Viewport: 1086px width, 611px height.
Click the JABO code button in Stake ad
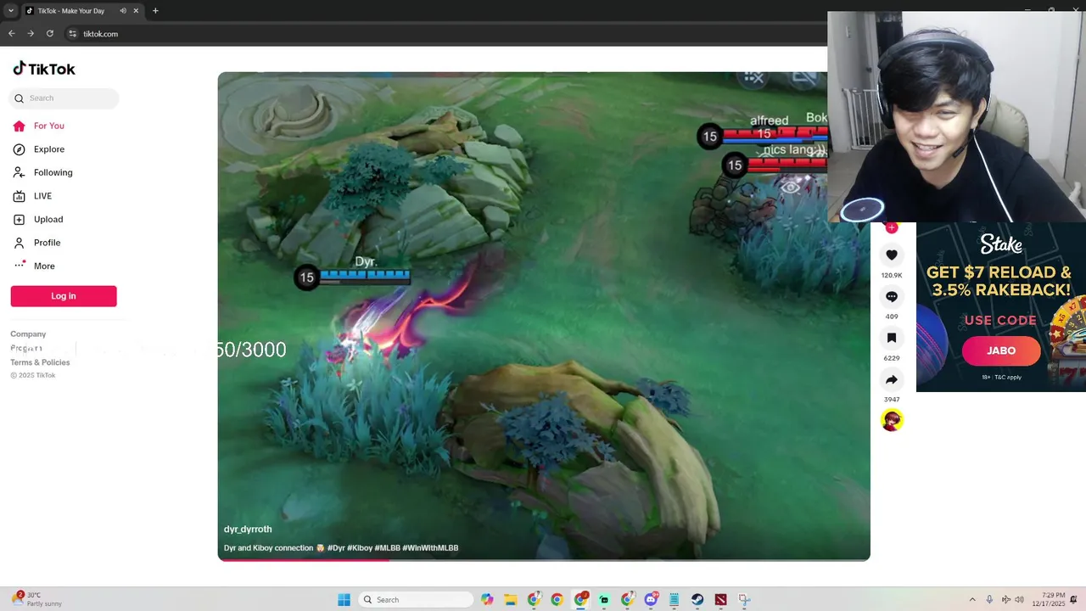pos(1001,350)
